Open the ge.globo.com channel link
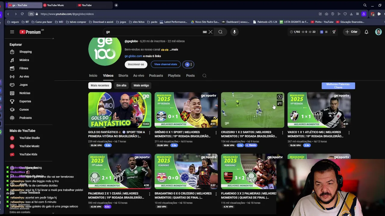This screenshot has width=385, height=216. (133, 56)
